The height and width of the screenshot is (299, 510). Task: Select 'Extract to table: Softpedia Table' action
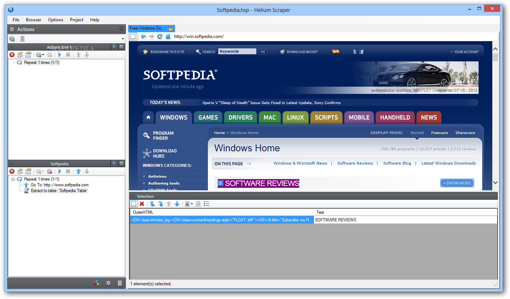59,191
